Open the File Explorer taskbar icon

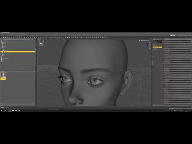click(x=16, y=110)
